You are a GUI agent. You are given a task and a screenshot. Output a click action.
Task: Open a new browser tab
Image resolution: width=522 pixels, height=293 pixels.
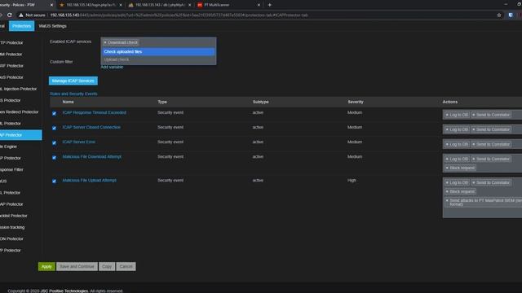(x=270, y=5)
